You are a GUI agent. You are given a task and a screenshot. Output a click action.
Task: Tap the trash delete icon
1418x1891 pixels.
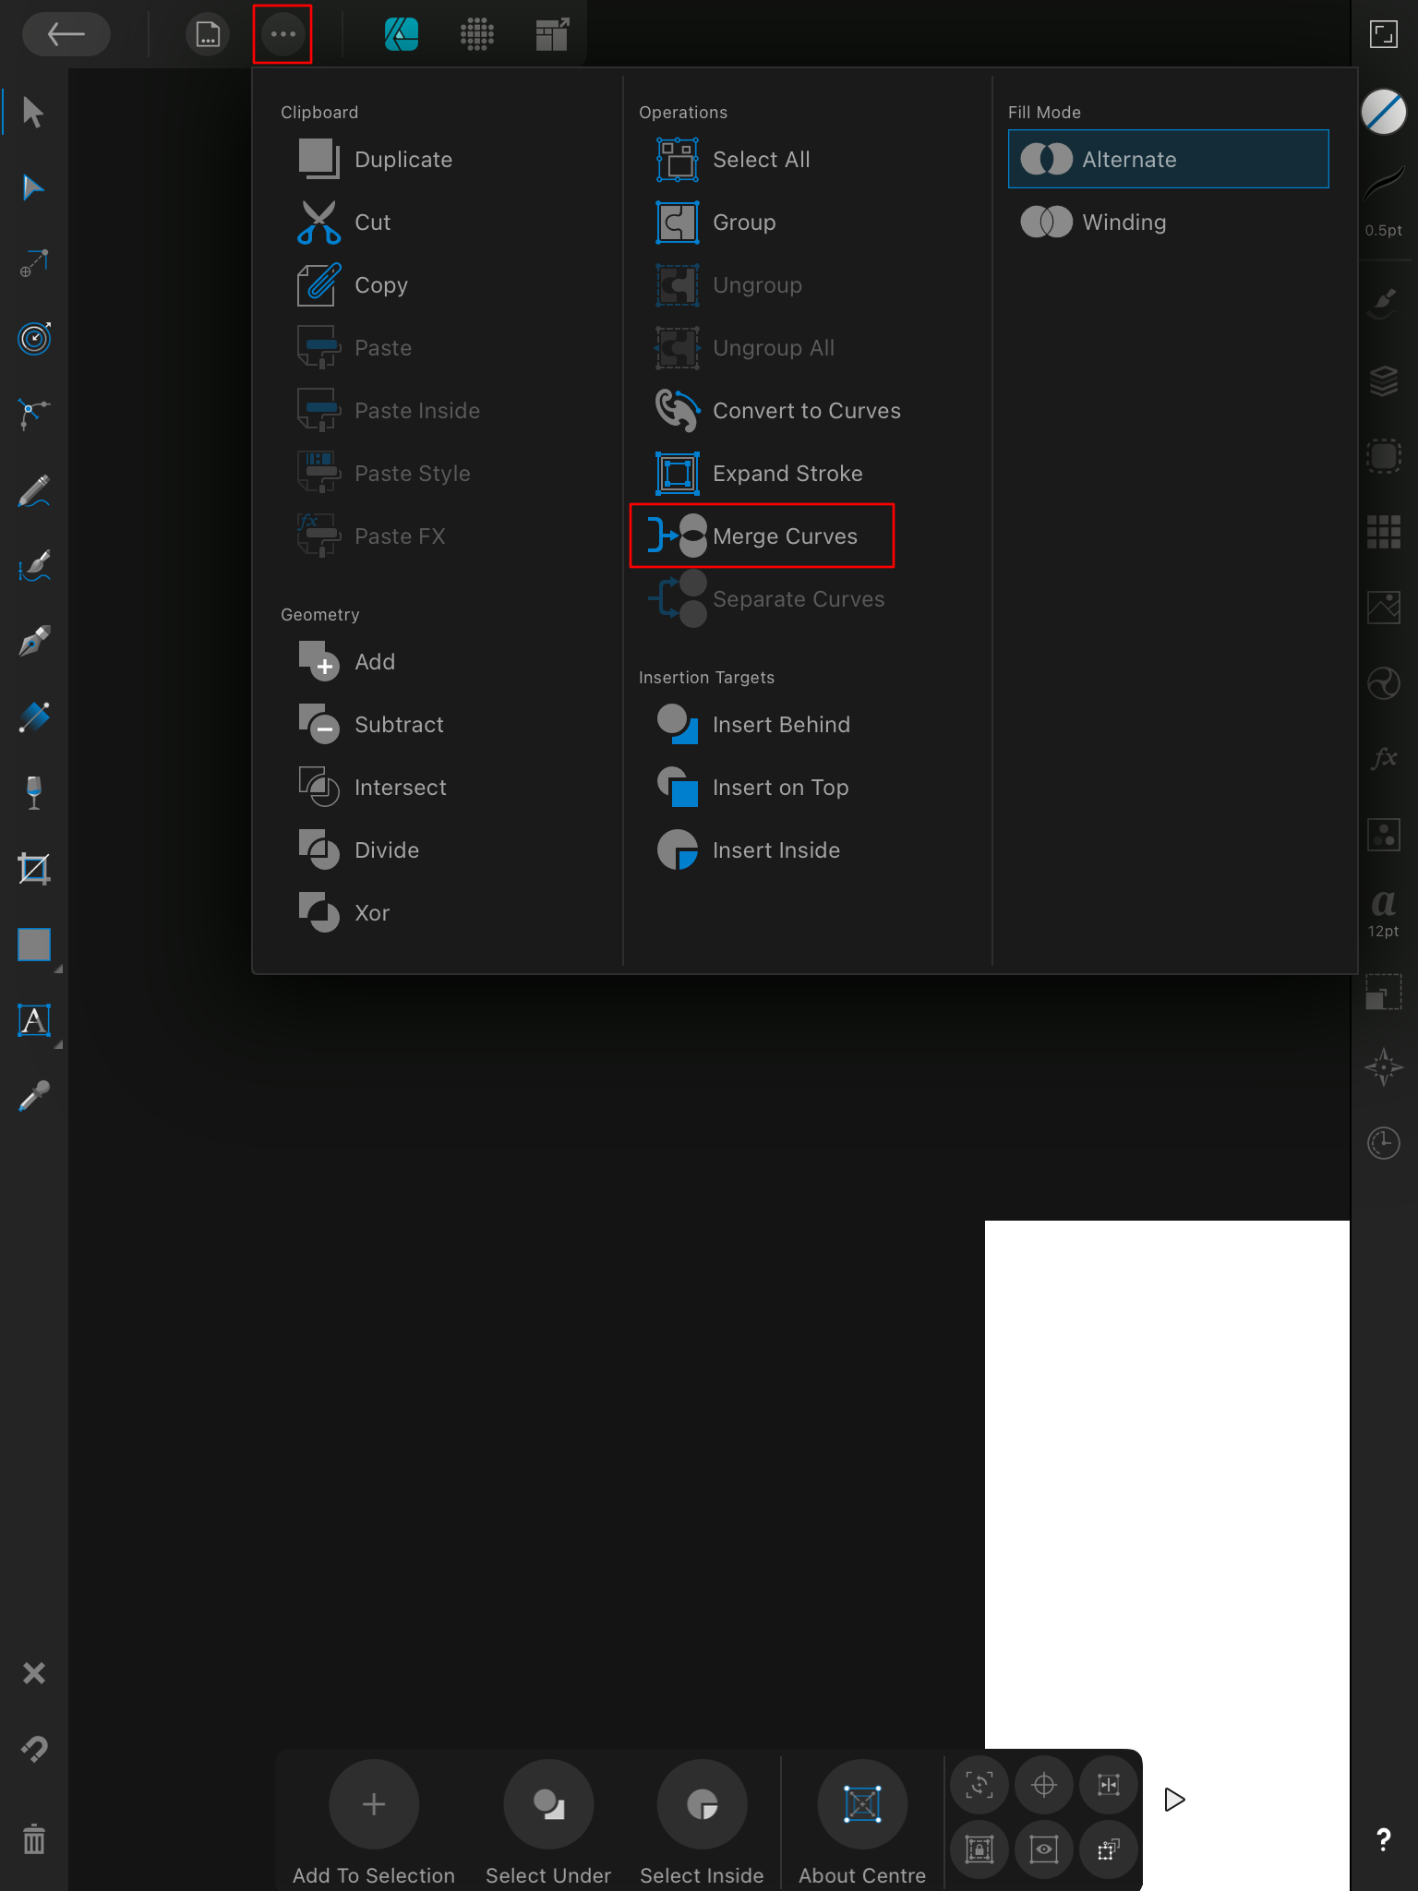pyautogui.click(x=34, y=1839)
